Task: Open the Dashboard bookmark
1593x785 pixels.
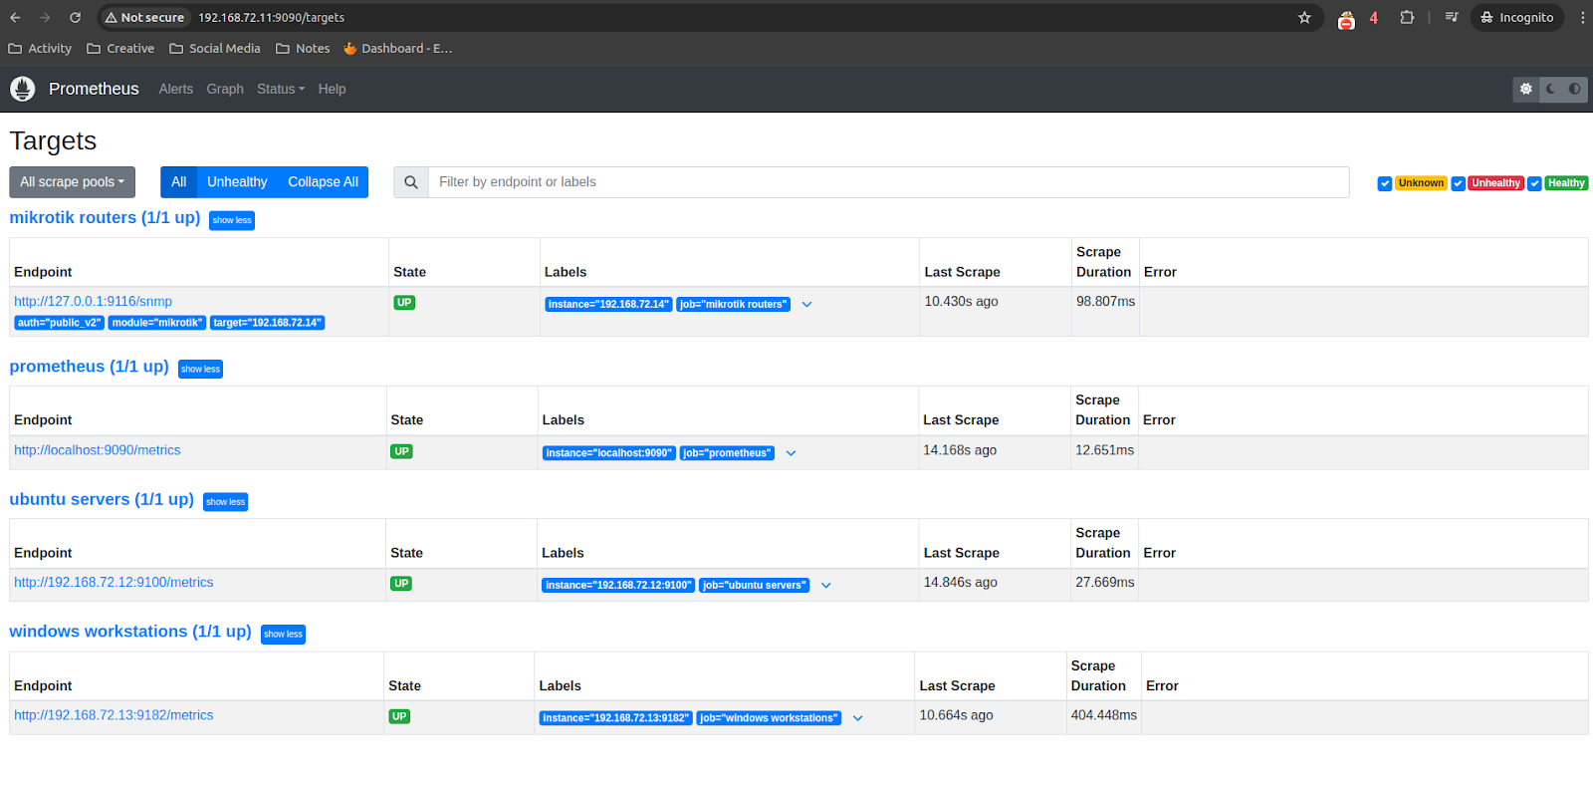Action: 397,48
